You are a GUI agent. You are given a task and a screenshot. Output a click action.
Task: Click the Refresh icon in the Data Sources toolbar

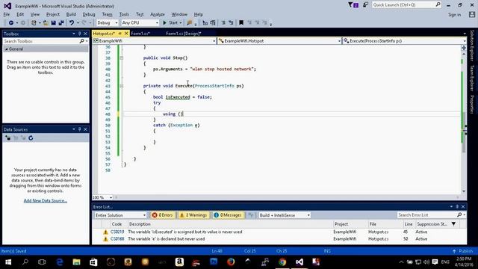click(x=31, y=138)
